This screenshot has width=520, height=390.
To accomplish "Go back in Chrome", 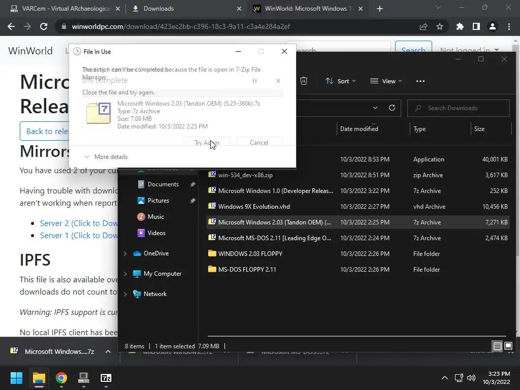I will (11, 26).
